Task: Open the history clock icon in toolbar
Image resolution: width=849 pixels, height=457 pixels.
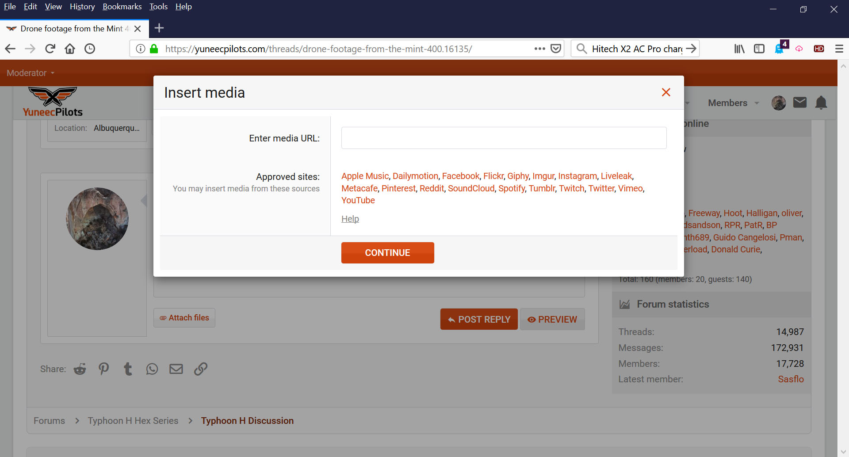Action: [x=90, y=49]
